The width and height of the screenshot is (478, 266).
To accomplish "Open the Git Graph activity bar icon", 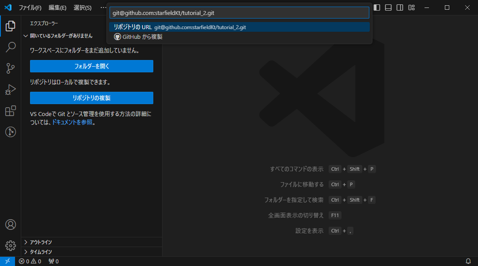I will coord(10,132).
